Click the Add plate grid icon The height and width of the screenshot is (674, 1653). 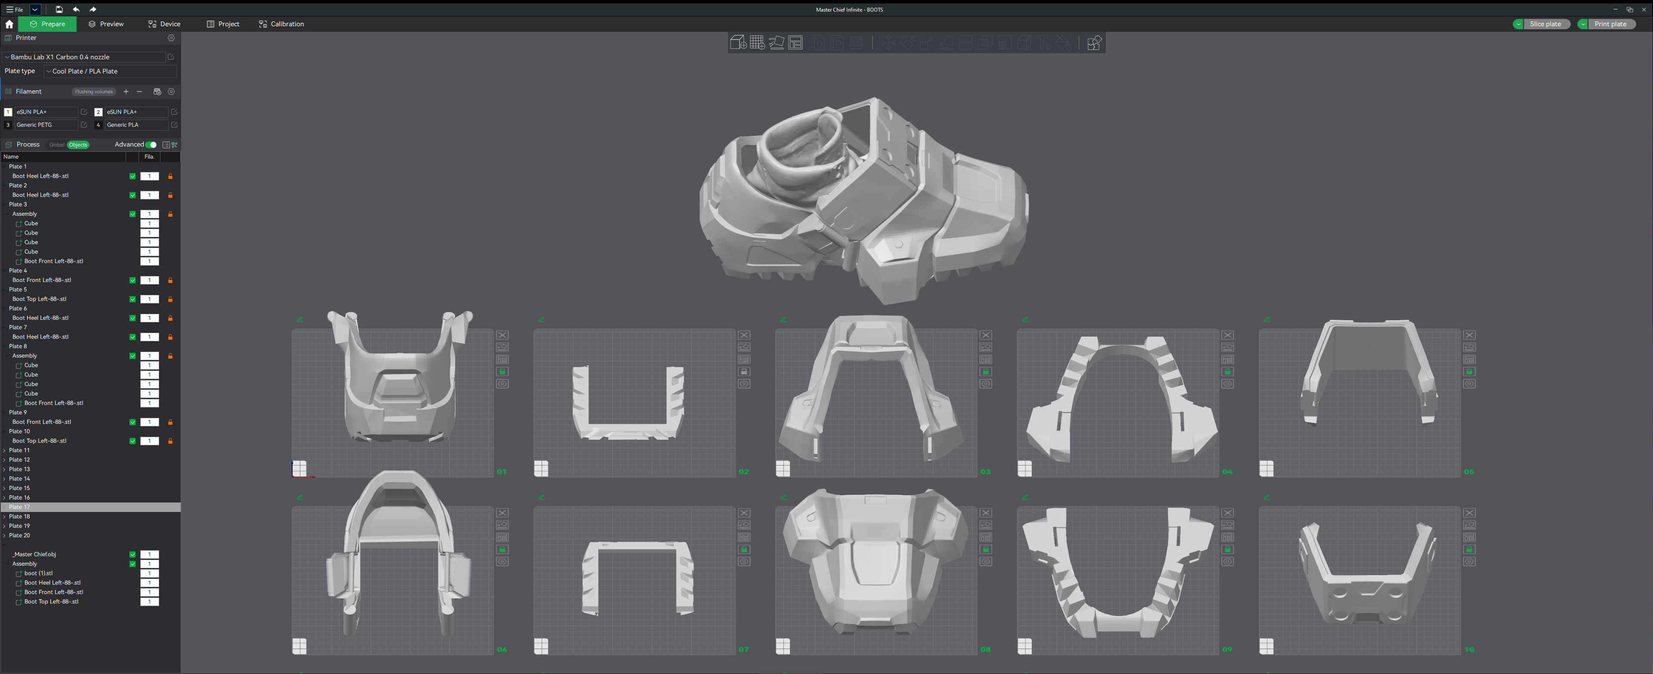[x=757, y=43]
